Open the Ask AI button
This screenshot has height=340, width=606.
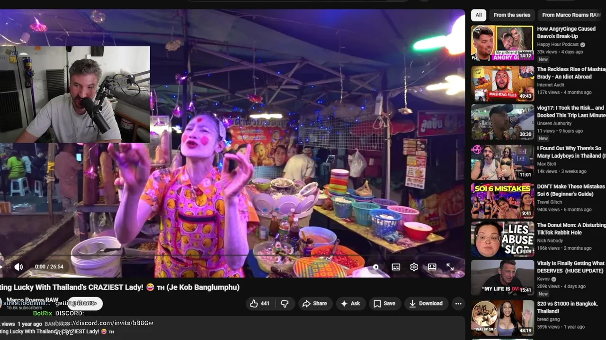pyautogui.click(x=350, y=304)
